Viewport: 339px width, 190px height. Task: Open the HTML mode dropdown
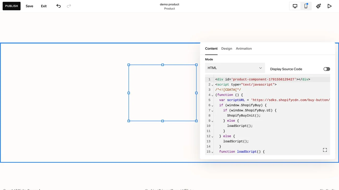[x=235, y=68]
